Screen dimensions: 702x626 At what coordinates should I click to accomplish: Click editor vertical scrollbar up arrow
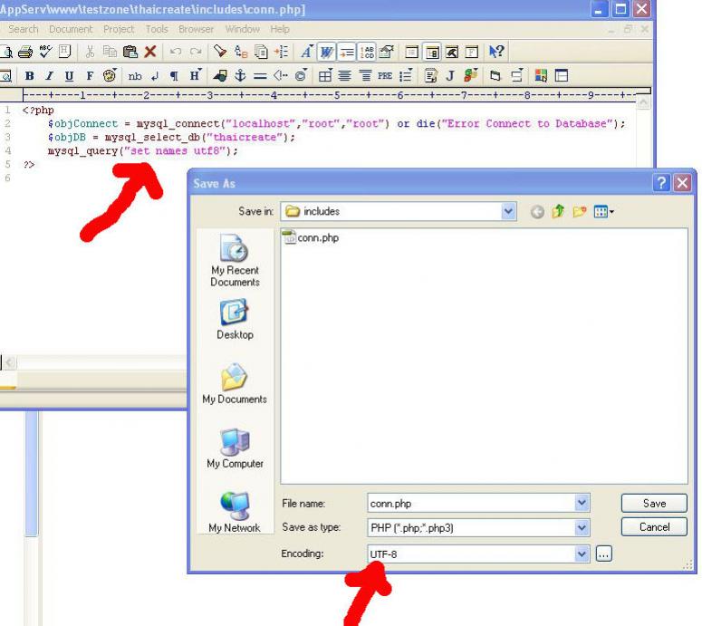(x=643, y=104)
